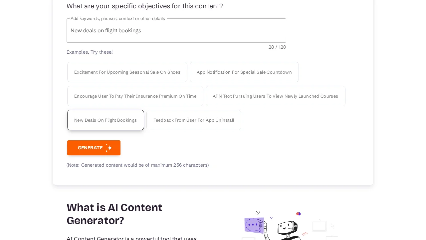Select the Special Sale Countdown example
Viewport: 426px width, 240px height.
[244, 72]
